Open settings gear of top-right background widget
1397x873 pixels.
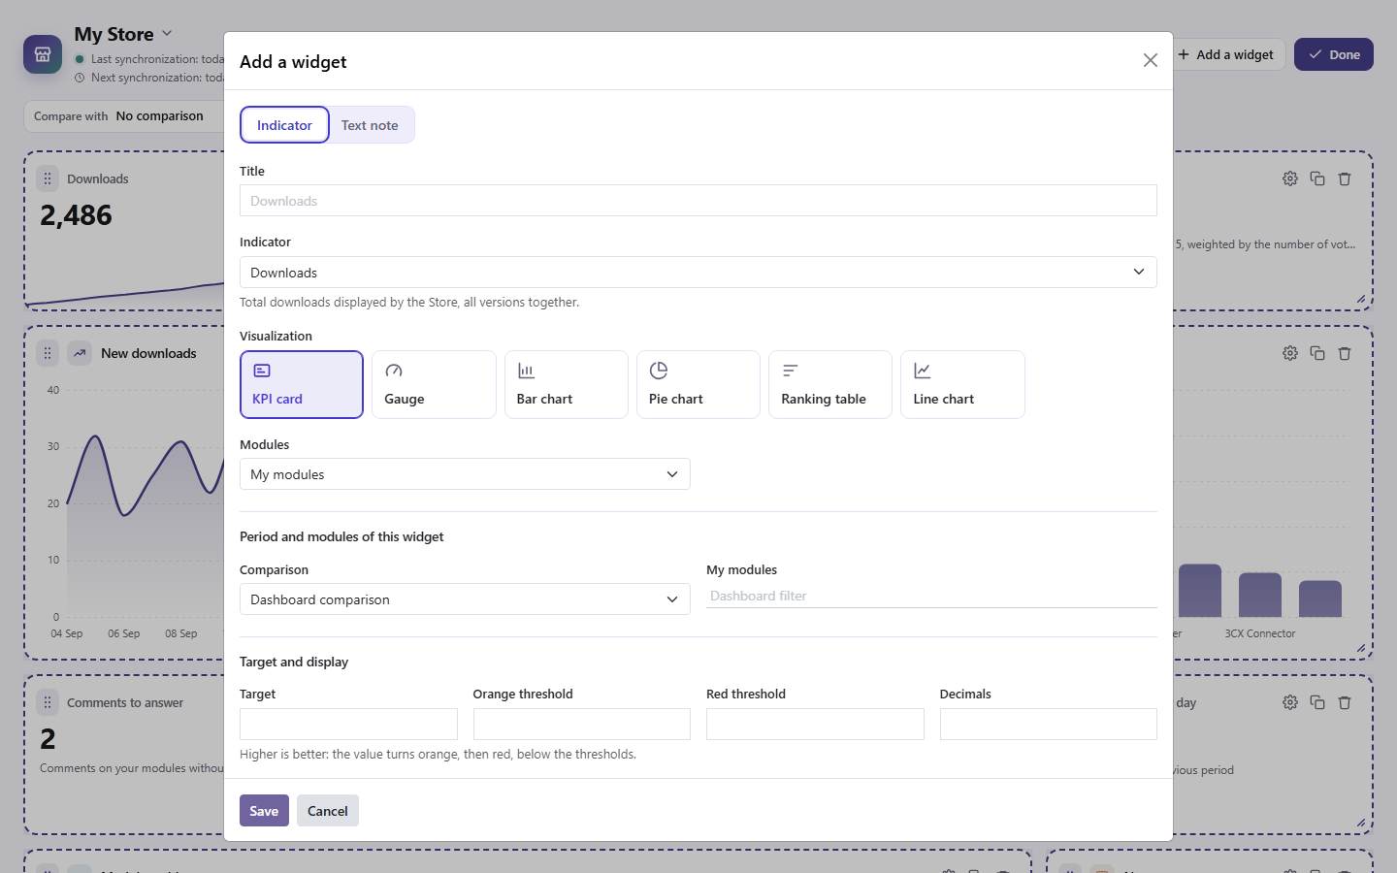click(x=1290, y=178)
